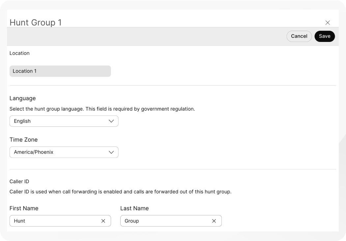Clear the First Name field with X icon
346x241 pixels.
pos(103,221)
